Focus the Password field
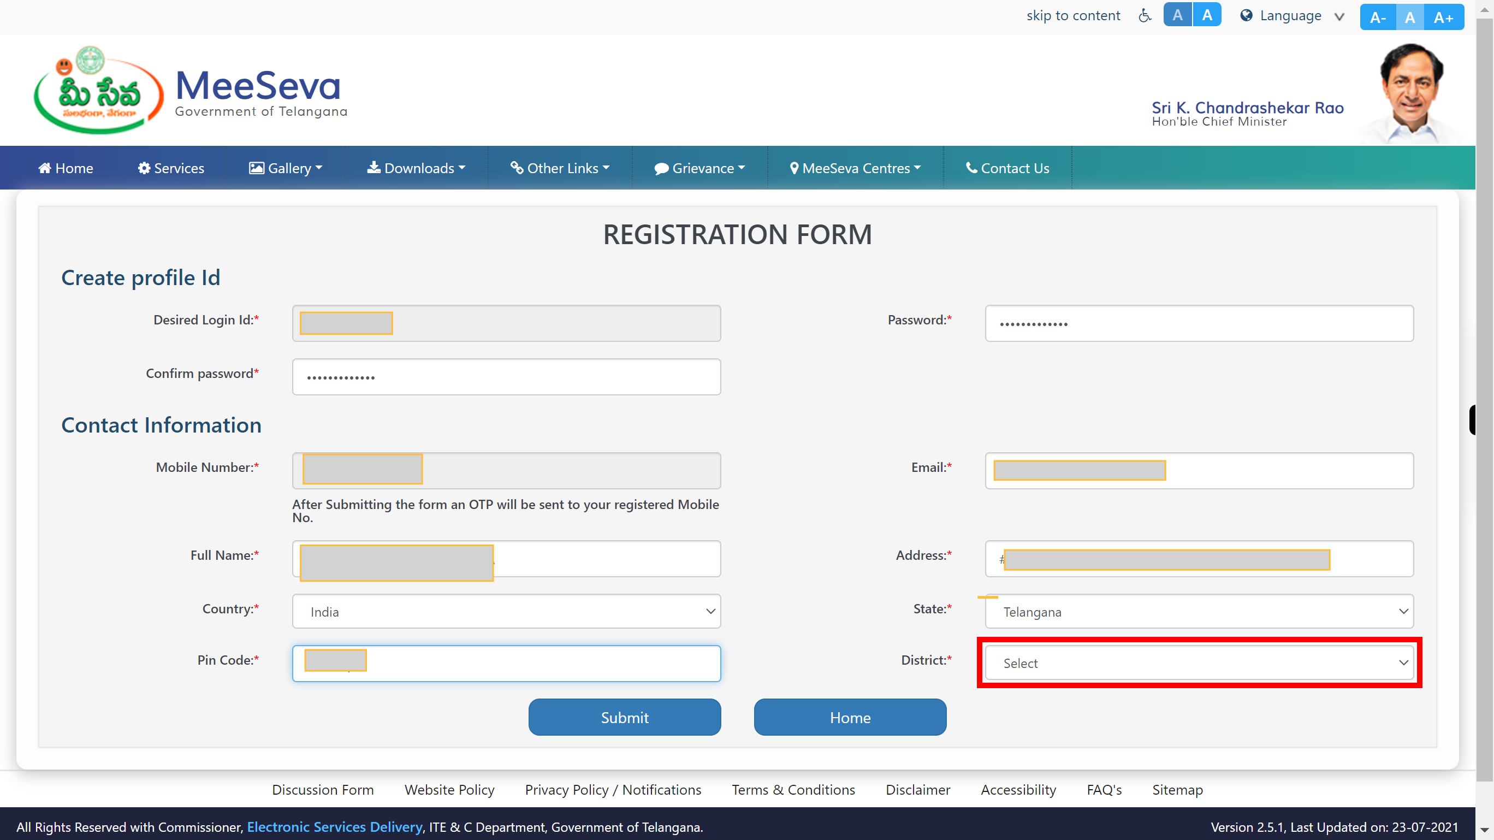Screen dimensions: 1494x840 (x=1199, y=323)
